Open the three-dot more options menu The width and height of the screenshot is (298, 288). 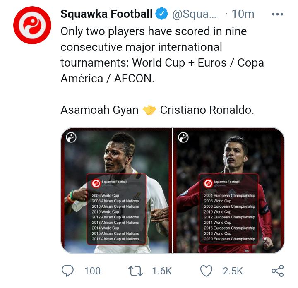tap(277, 14)
